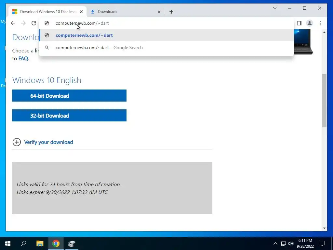Close the Downloads tab
333x250 pixels.
159,12
